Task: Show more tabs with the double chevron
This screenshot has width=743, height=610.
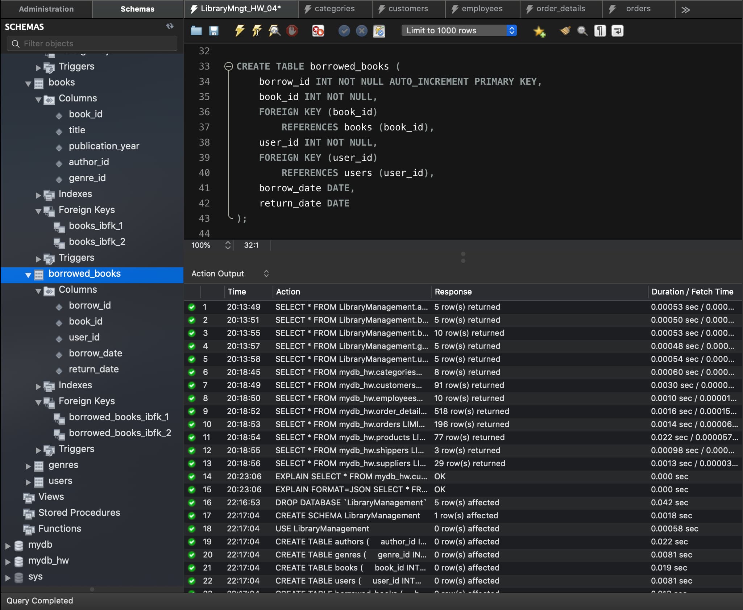Action: 685,10
